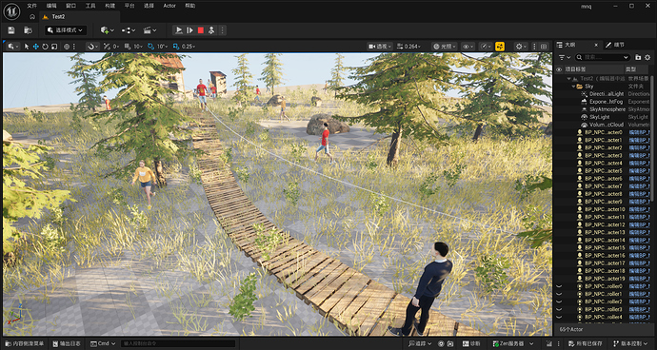657x350 pixels.
Task: Toggle visibility of BP_NPC...roller2
Action: [x=559, y=301]
